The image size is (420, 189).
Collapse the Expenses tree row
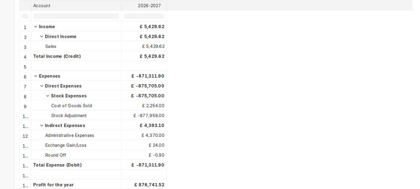(x=36, y=76)
